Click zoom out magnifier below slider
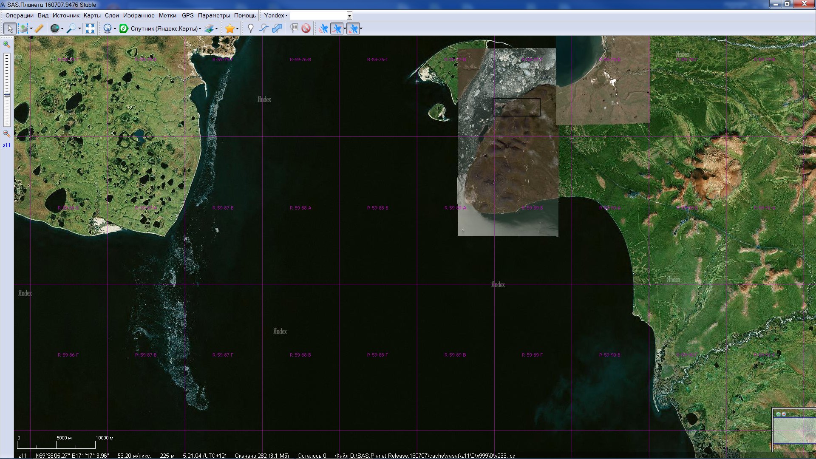The width and height of the screenshot is (816, 459). (x=6, y=133)
